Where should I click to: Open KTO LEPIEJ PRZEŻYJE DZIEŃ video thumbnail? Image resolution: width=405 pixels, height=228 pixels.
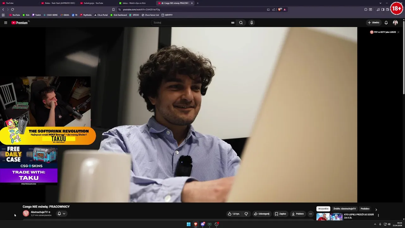click(x=329, y=217)
